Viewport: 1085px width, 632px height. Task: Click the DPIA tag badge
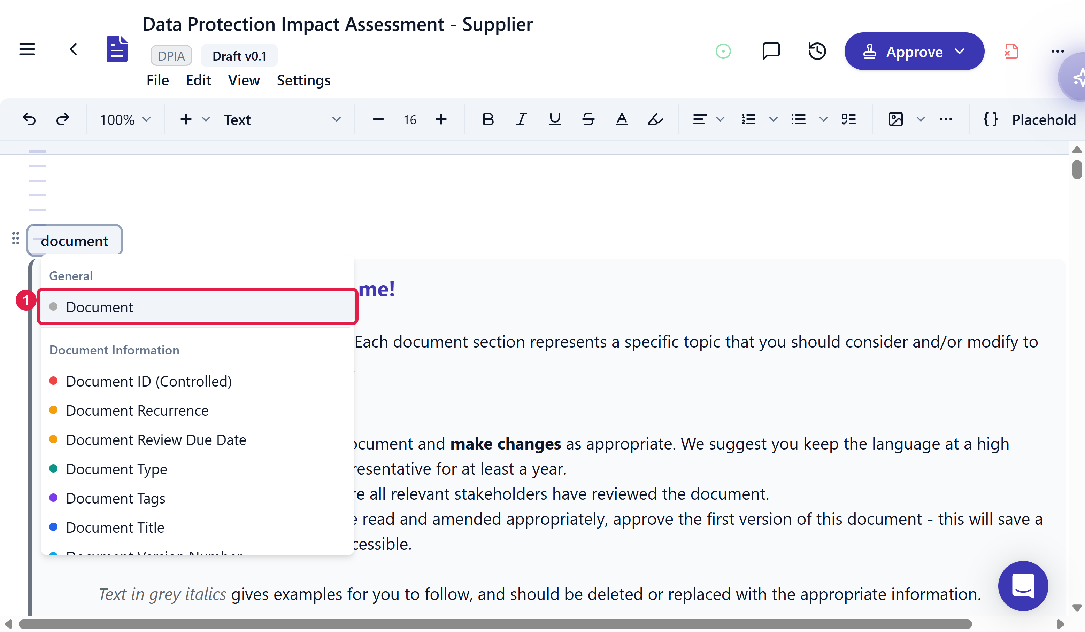171,55
